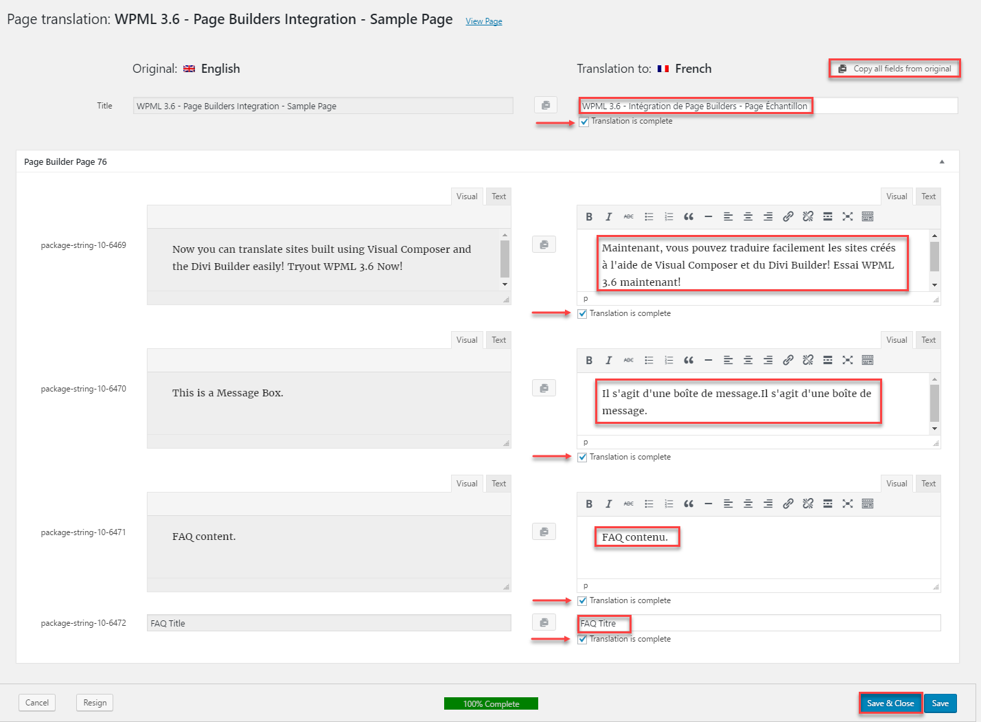This screenshot has height=722, width=981.
Task: Click Numbered list icon in package-string-10-6469 editor
Action: point(669,216)
